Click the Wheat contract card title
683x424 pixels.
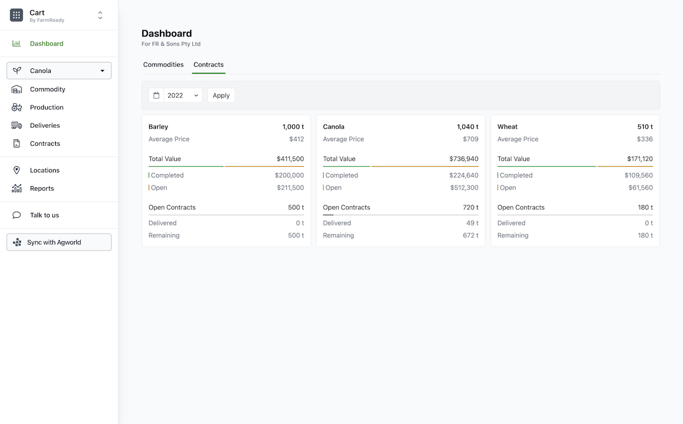(507, 127)
